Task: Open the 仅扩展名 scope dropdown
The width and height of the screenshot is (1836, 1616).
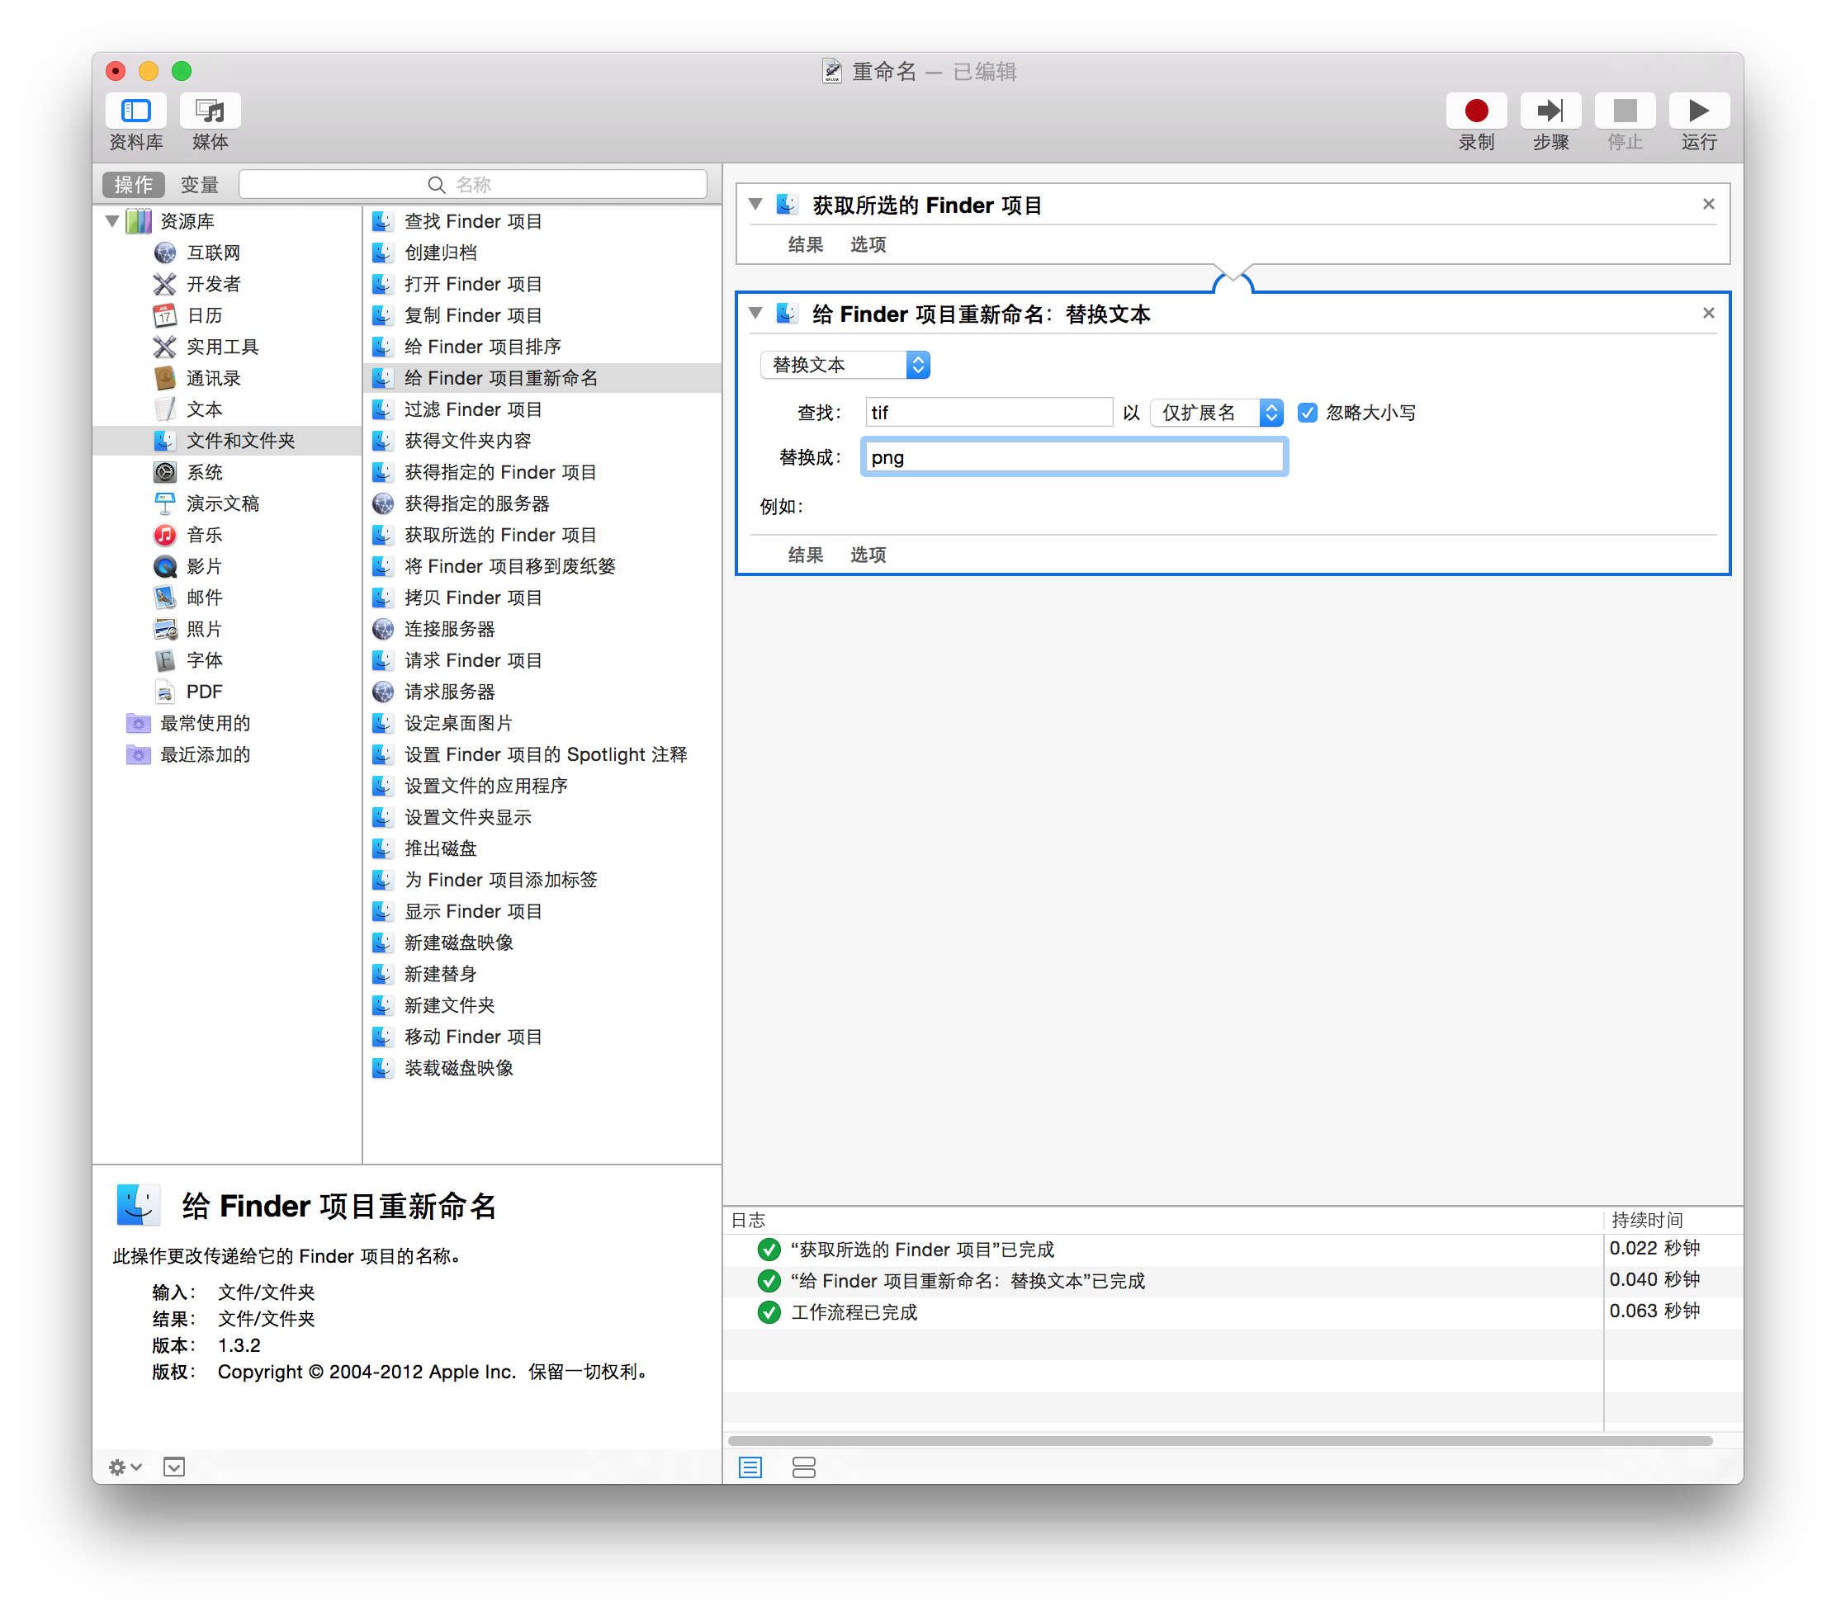Action: click(1216, 413)
